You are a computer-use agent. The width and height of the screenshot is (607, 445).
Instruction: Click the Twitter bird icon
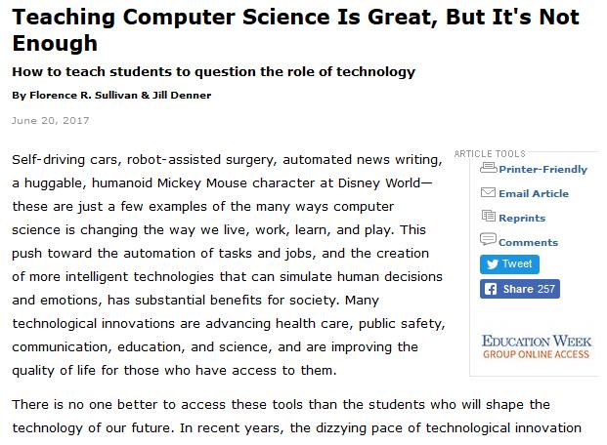493,264
